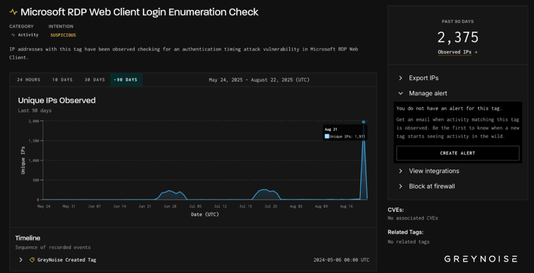
Task: Expand the View integrations section
Action: 433,171
